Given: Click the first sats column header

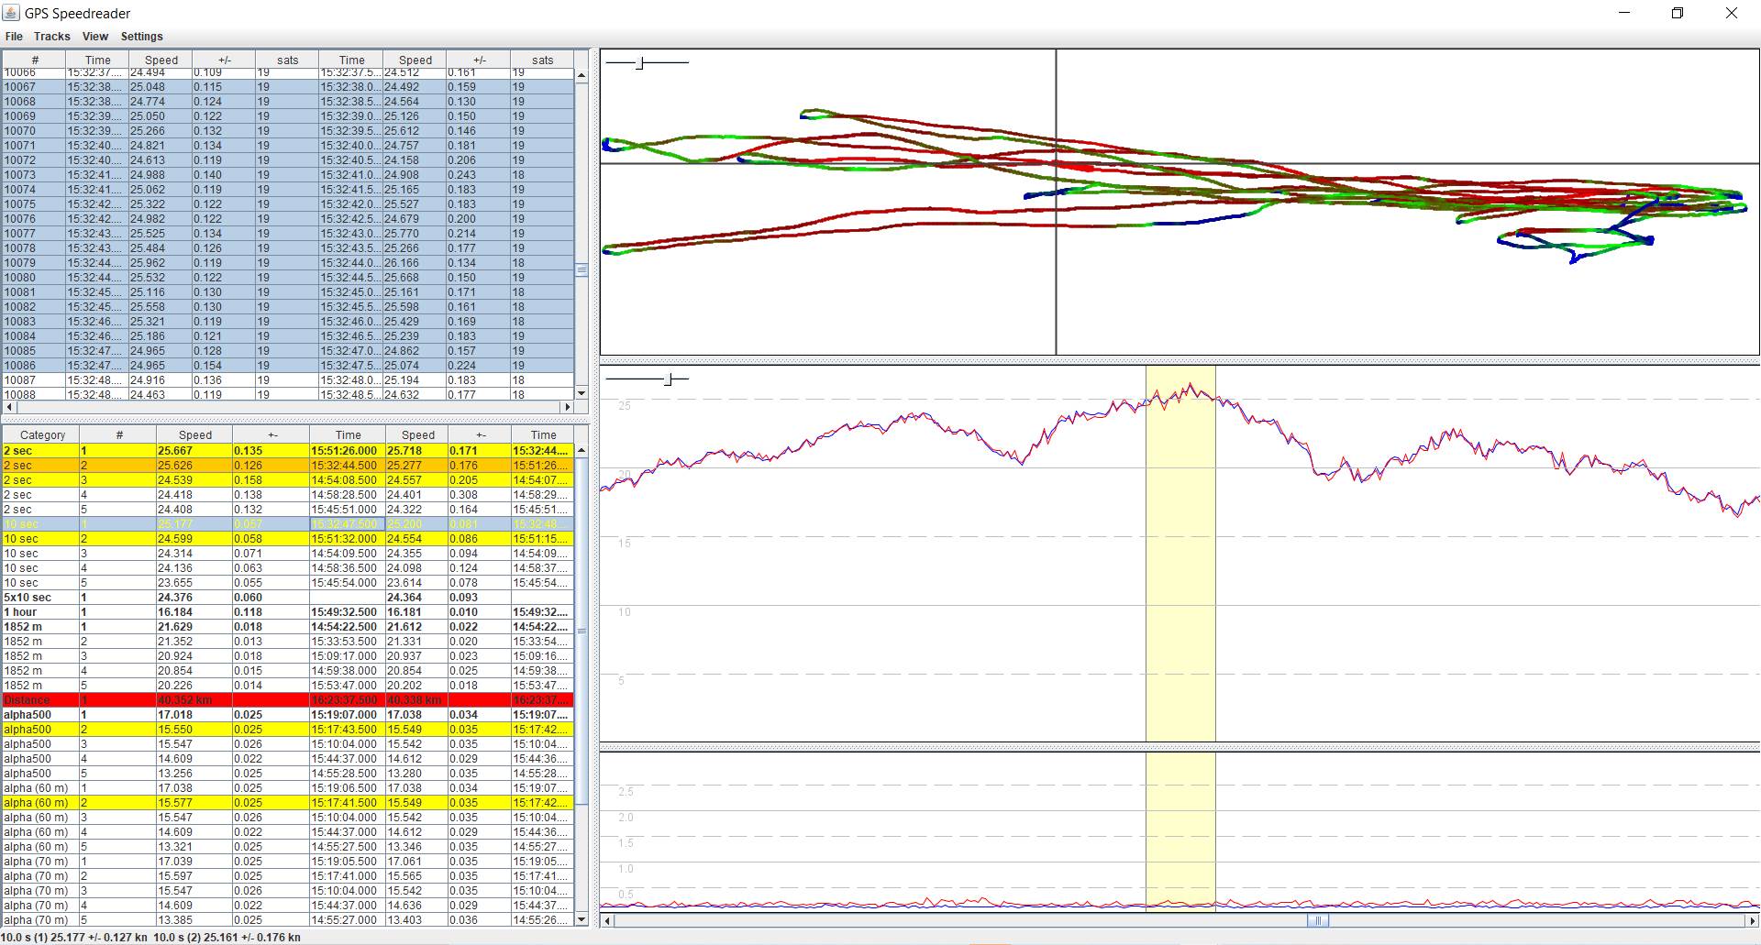Looking at the screenshot, I should [x=287, y=60].
